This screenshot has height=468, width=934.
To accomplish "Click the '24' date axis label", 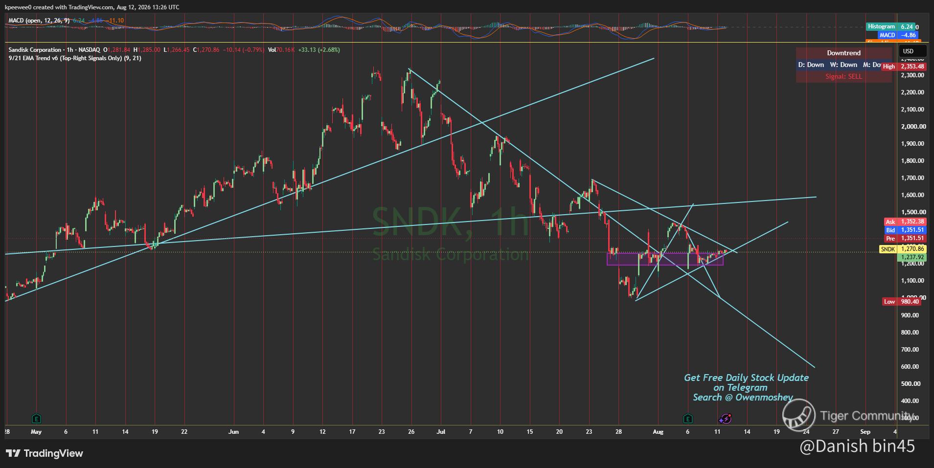I will 806,432.
